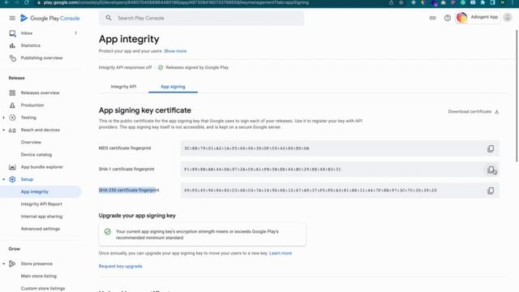Click the search magnifier icon
519x292 pixels.
coord(108,18)
